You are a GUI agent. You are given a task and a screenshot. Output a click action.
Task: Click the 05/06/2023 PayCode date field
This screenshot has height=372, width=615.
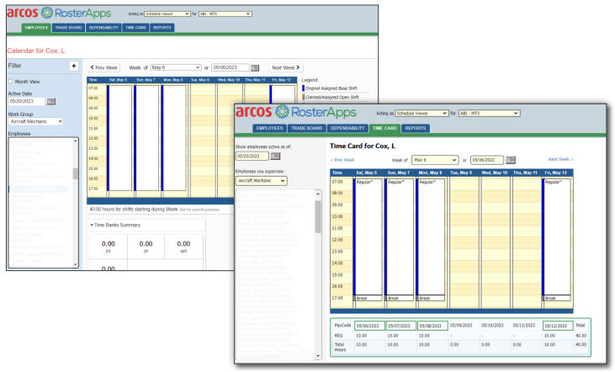369,326
